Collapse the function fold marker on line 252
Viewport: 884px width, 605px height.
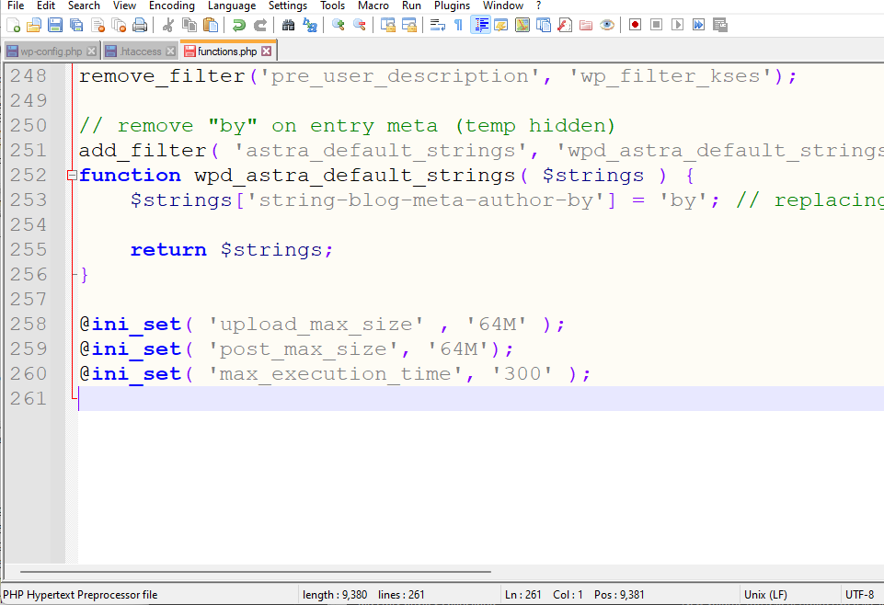coord(72,176)
